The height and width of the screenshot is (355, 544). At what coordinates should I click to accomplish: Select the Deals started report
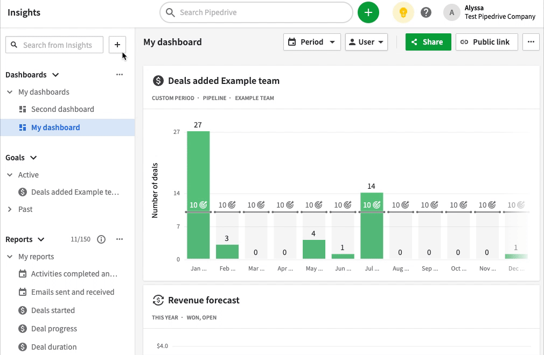tap(52, 310)
